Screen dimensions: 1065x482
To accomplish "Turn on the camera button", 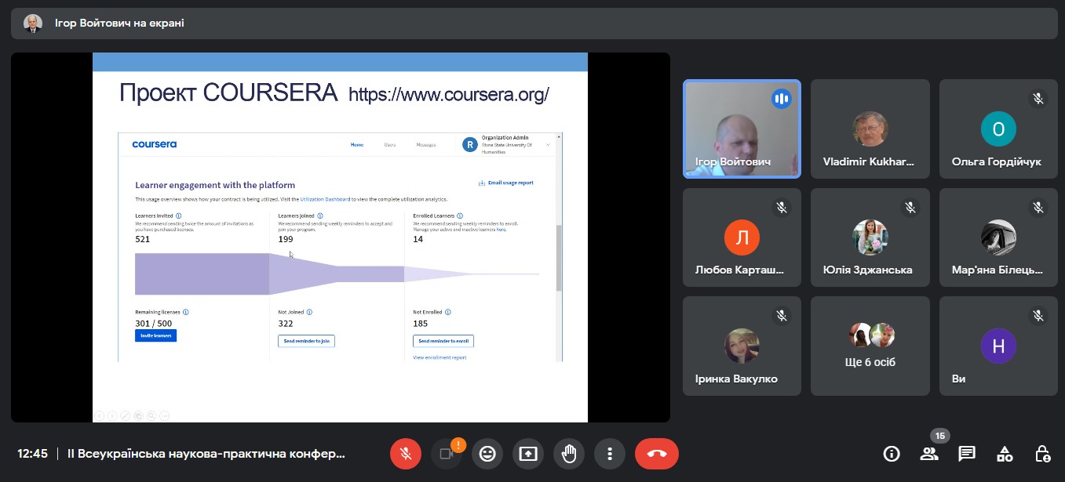I will 447,453.
